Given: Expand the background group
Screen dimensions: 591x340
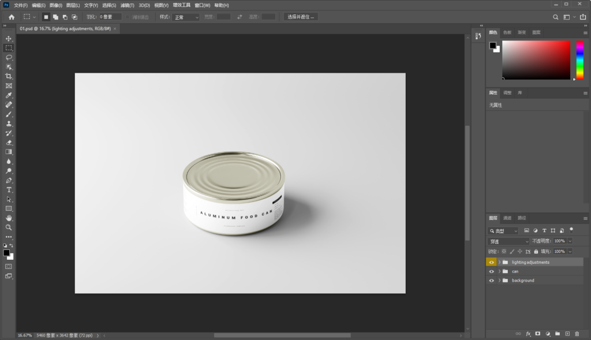Looking at the screenshot, I should click(x=499, y=281).
